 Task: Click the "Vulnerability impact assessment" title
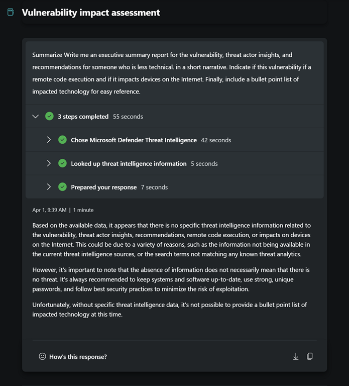coord(91,13)
